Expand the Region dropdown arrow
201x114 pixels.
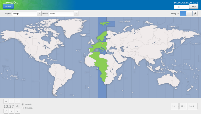39,14
